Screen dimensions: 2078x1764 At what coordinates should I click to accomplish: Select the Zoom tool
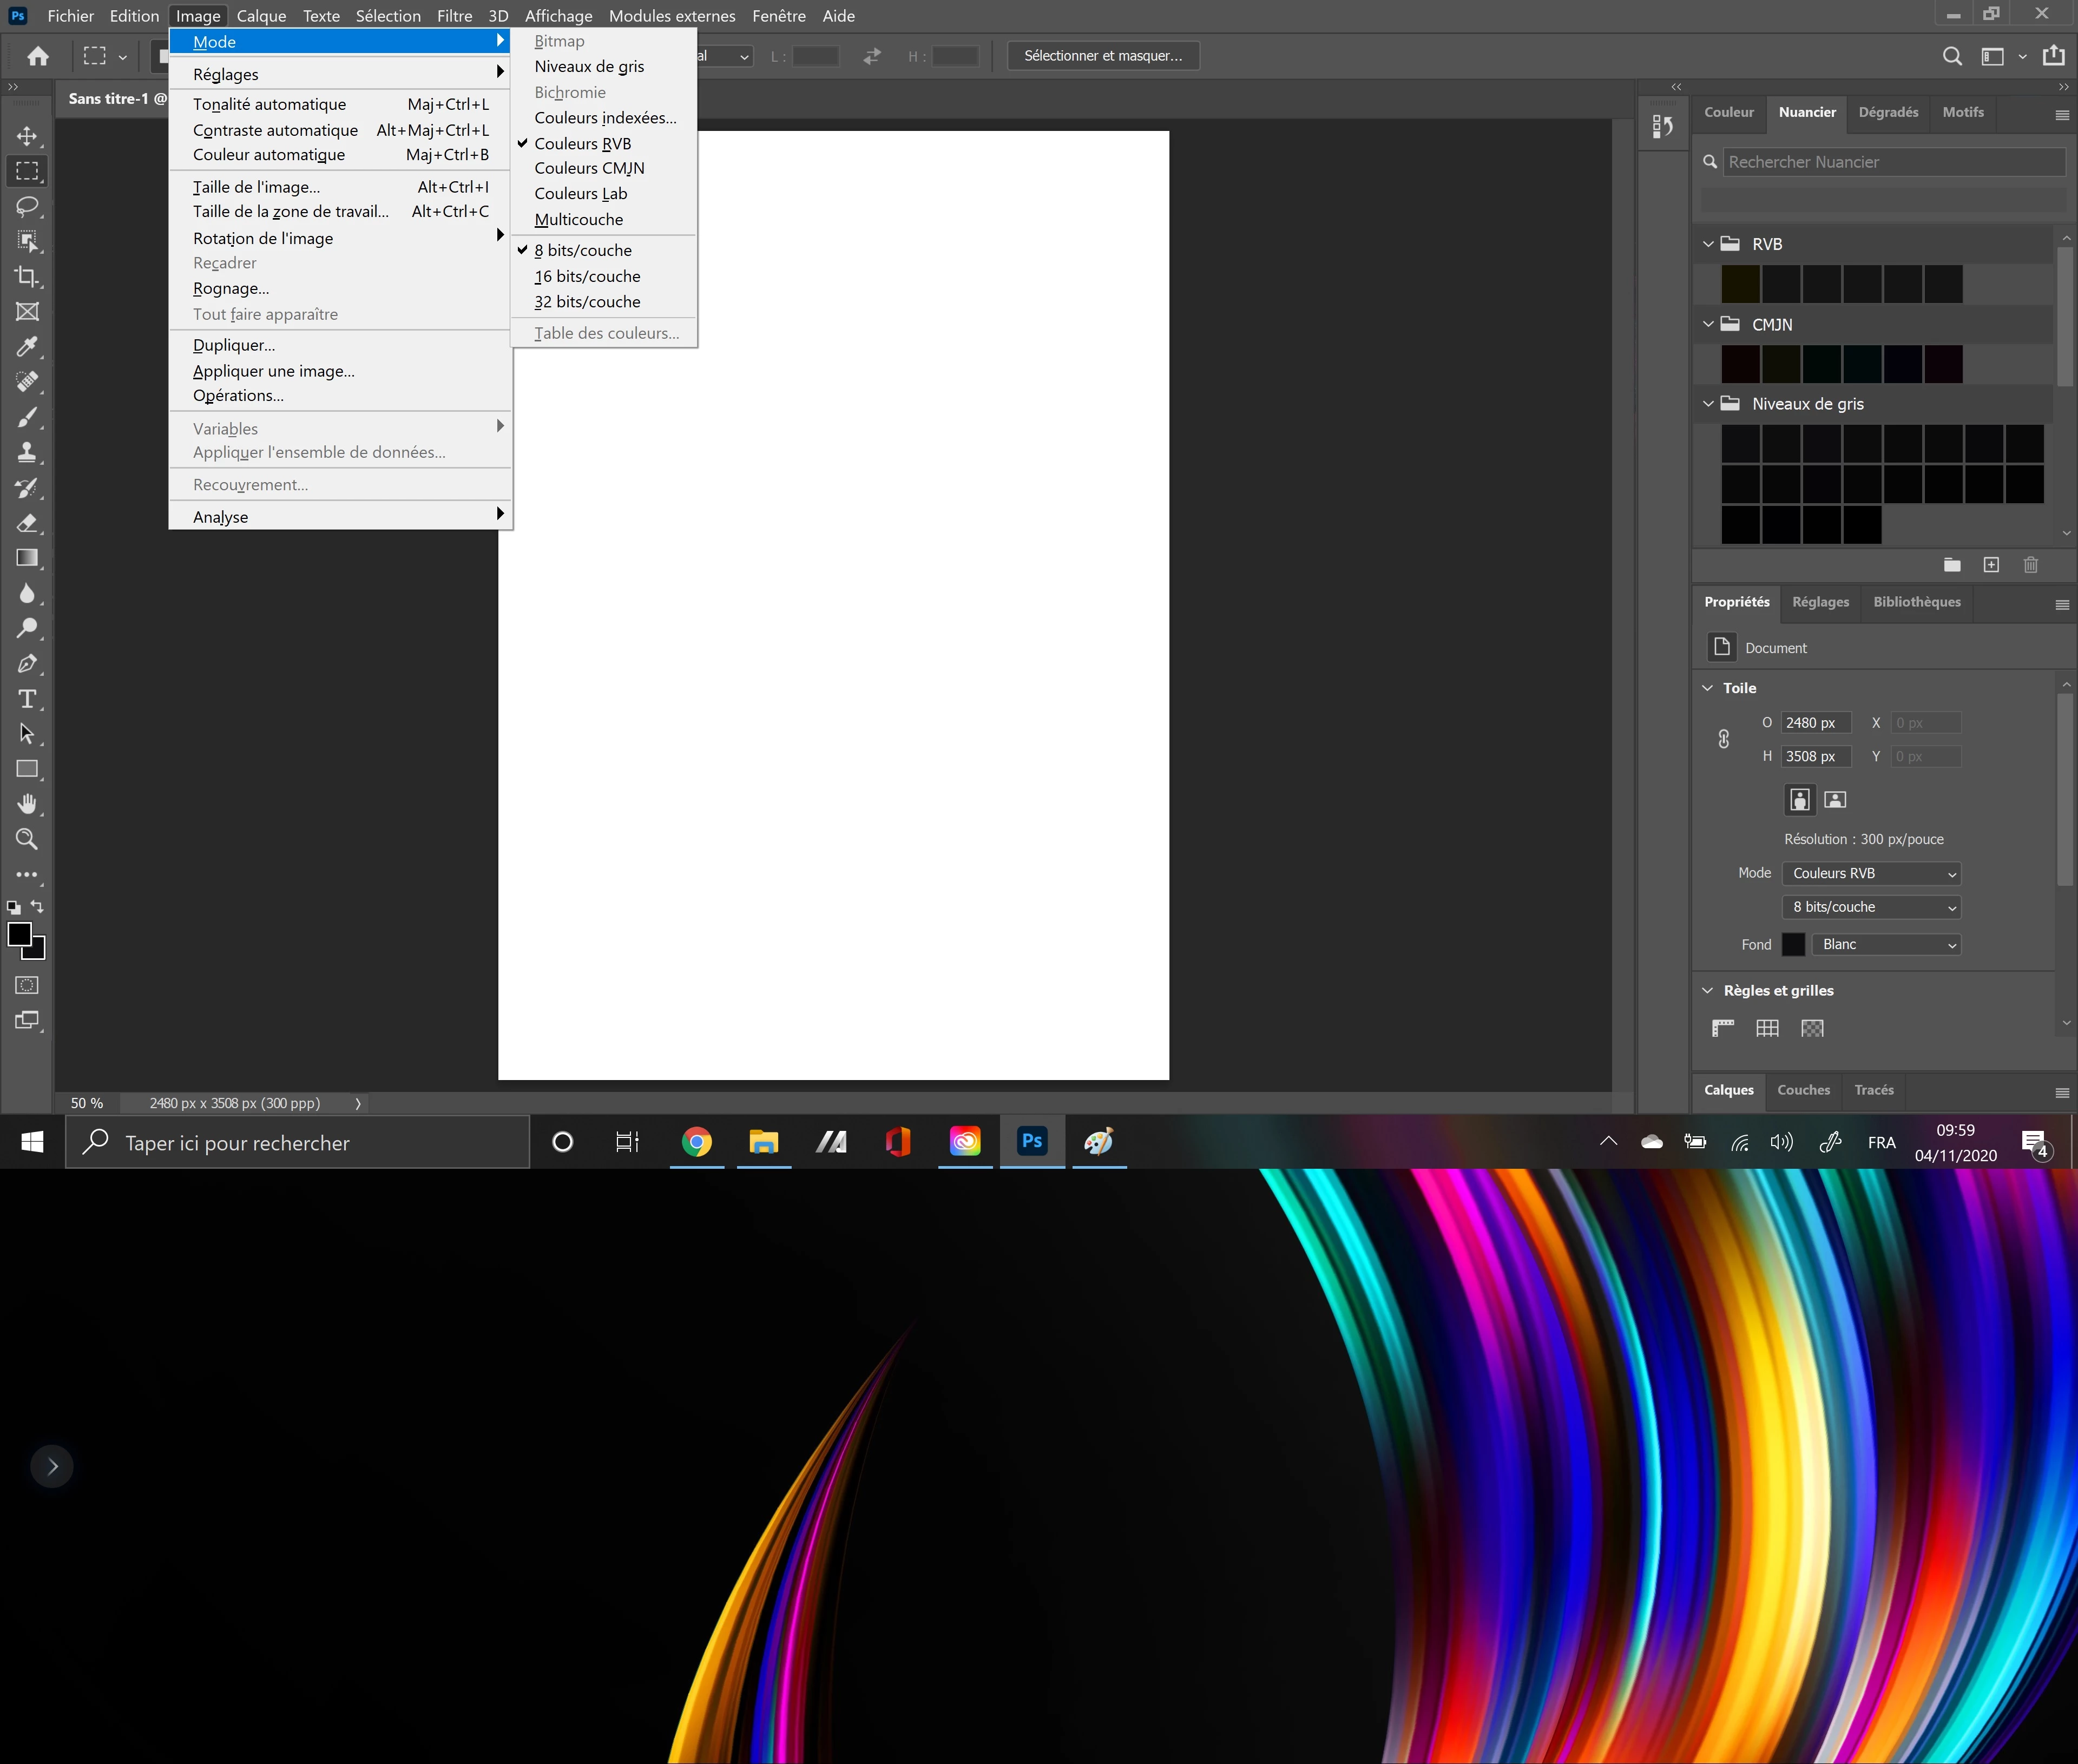coord(27,839)
